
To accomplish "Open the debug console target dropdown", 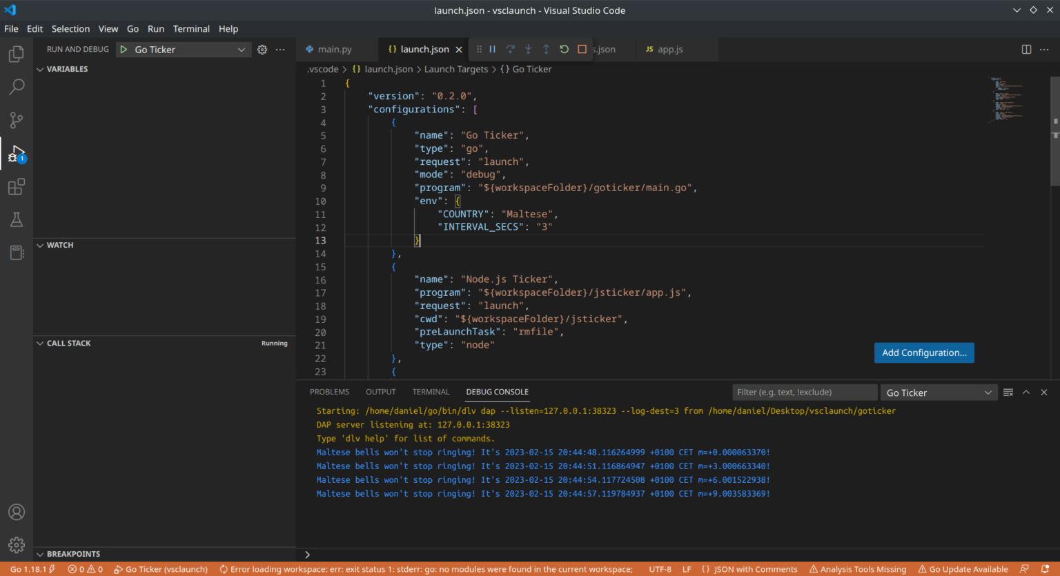I will tap(939, 392).
